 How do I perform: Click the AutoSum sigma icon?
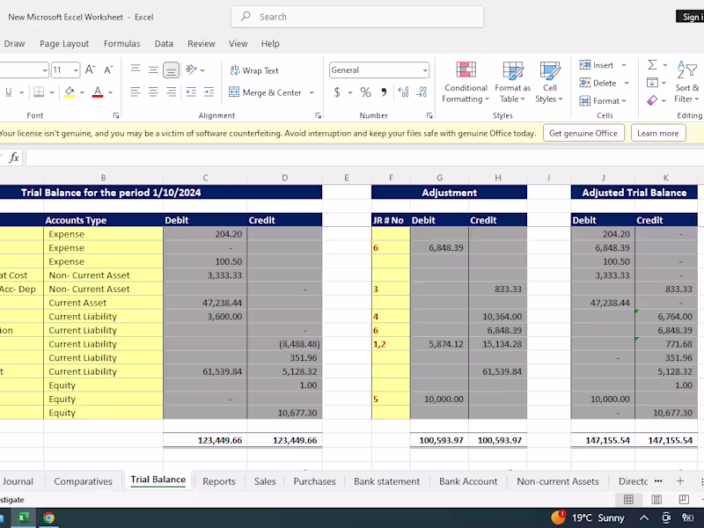click(x=653, y=65)
